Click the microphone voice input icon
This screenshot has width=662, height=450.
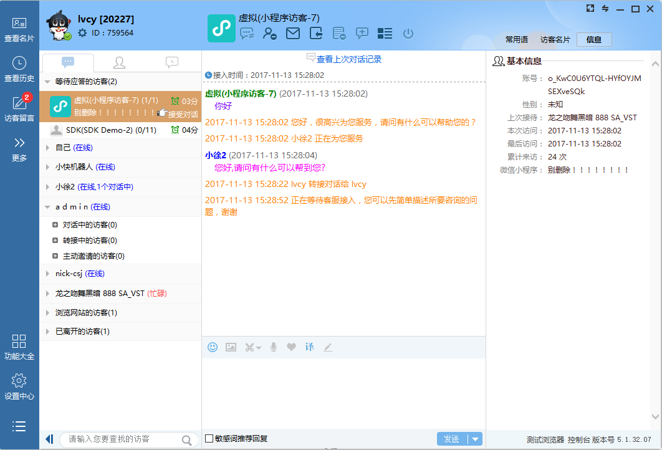pyautogui.click(x=273, y=347)
